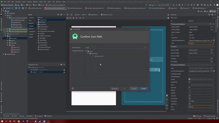Click warning icon beside switch1 in Component Tree
Screen dimensions: 219x123
coord(64,72)
